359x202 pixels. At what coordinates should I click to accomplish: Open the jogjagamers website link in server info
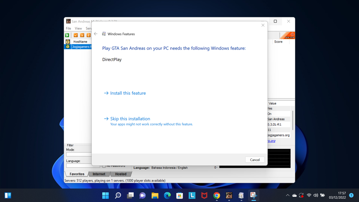[x=271, y=141]
